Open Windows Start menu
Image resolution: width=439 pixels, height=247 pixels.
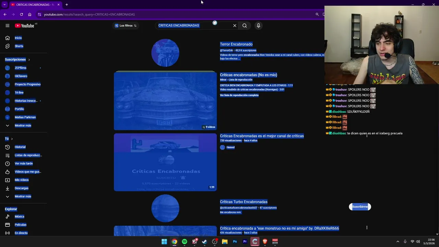[164, 242]
